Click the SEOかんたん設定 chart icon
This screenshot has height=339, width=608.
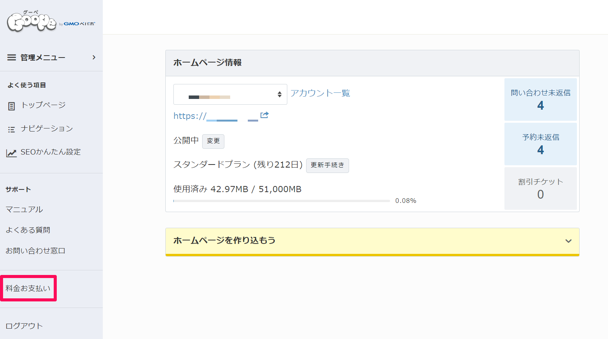(12, 153)
